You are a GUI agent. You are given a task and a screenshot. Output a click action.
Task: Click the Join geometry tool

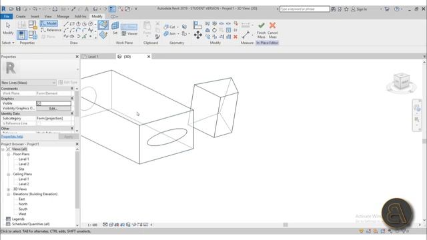[x=169, y=34]
